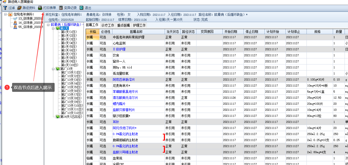
Task: Switch to the 诊疗工作 tab
Action: (x=108, y=26)
